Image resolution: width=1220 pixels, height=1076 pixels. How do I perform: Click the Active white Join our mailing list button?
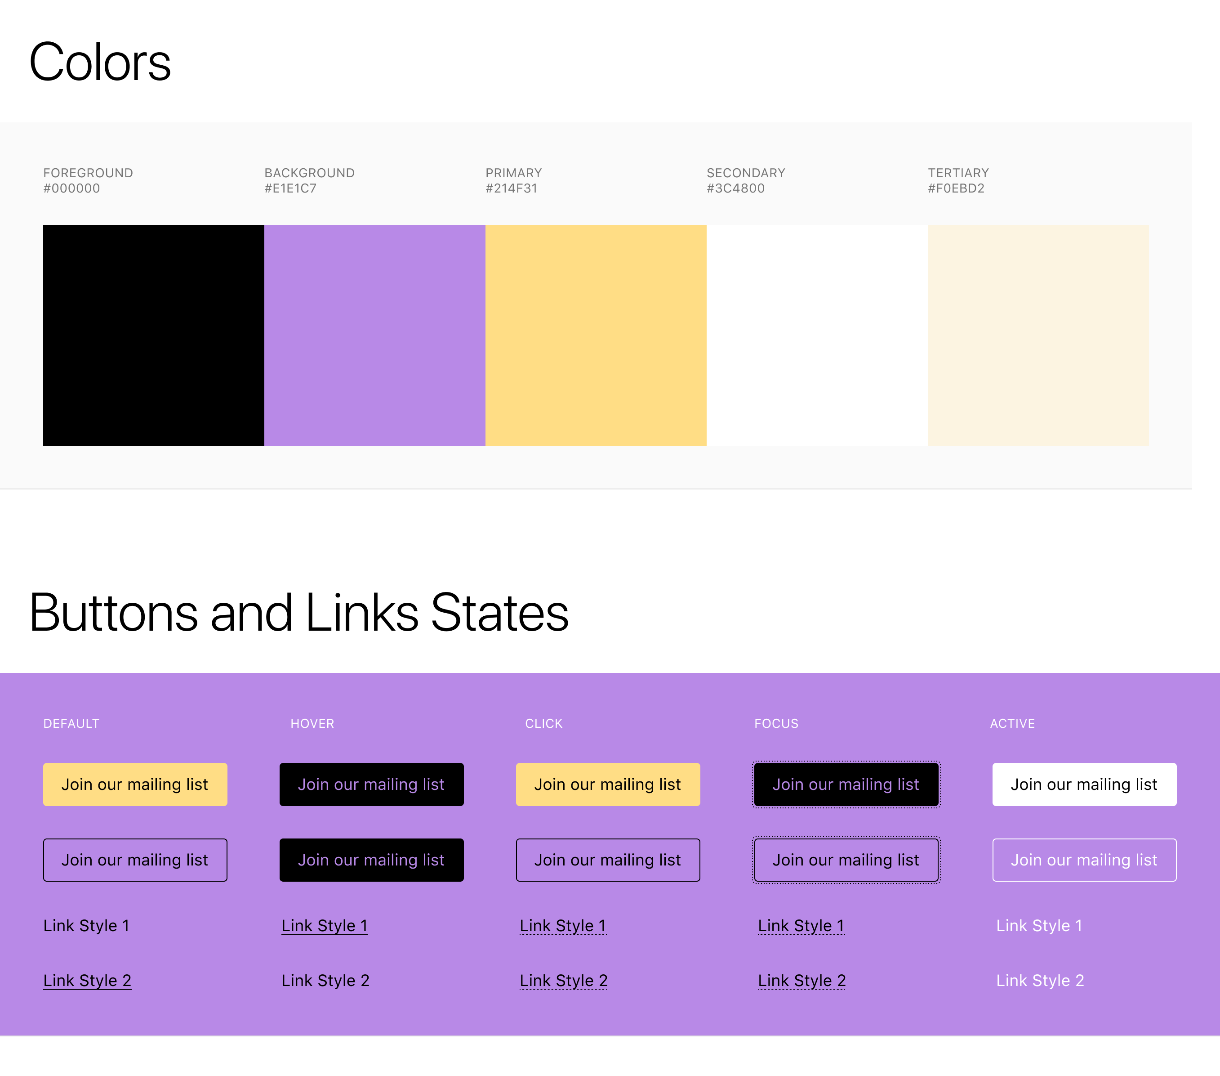(x=1084, y=784)
